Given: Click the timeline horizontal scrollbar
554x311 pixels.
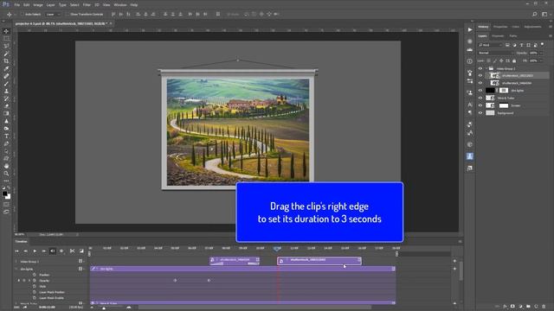Looking at the screenshot, I should 254,308.
